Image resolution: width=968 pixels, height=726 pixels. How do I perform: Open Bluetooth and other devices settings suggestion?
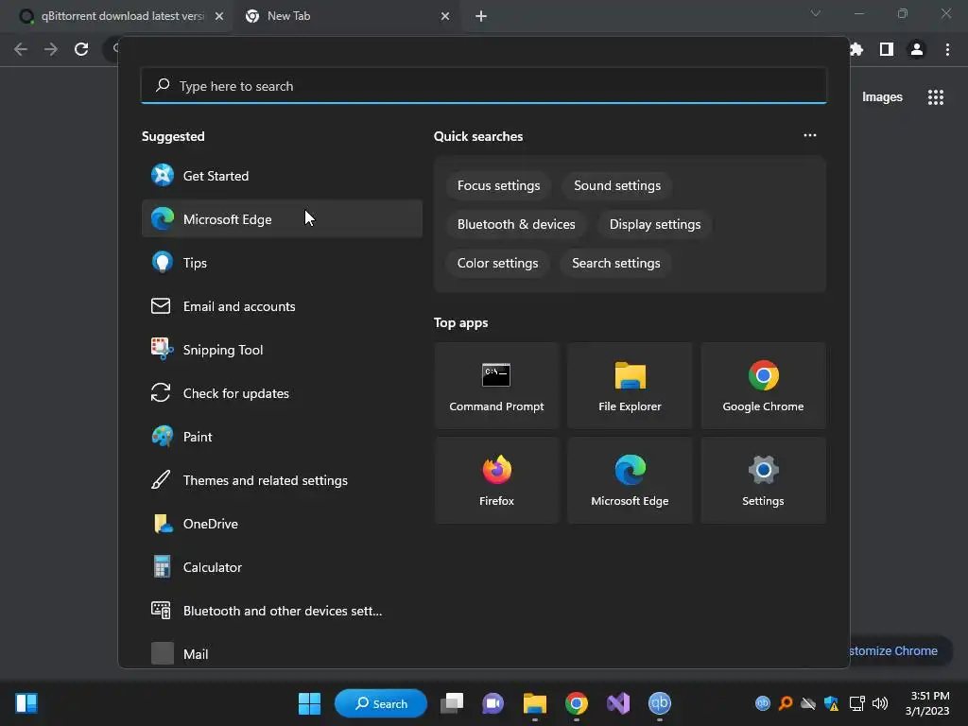[282, 611]
